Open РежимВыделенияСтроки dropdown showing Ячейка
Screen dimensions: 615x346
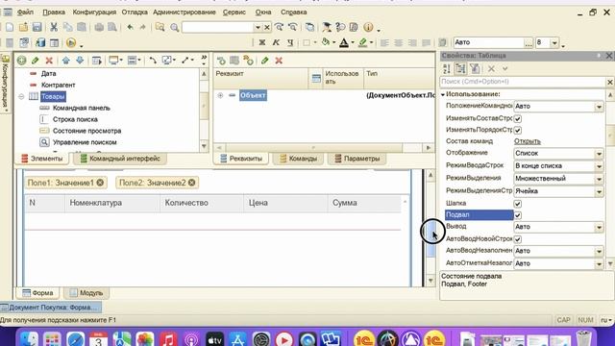click(x=599, y=191)
